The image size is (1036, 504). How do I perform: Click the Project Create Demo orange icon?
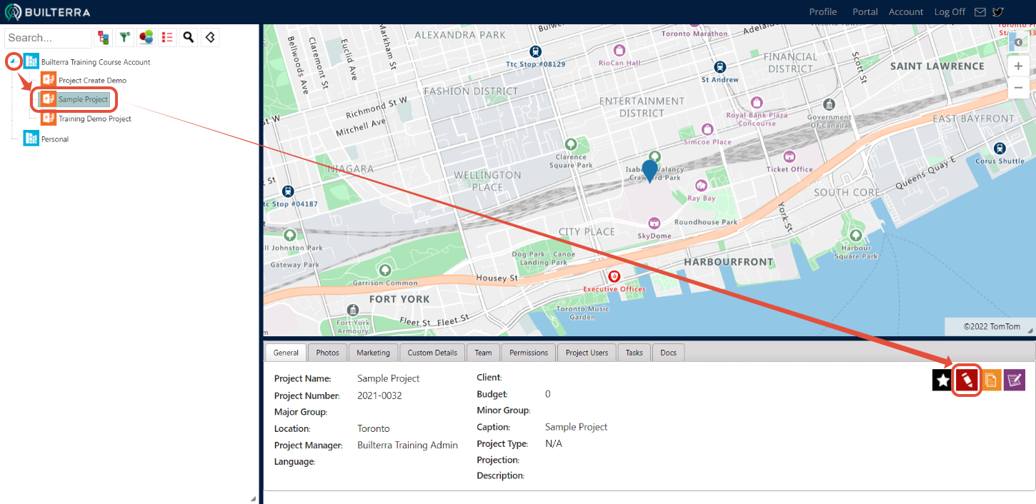click(48, 80)
